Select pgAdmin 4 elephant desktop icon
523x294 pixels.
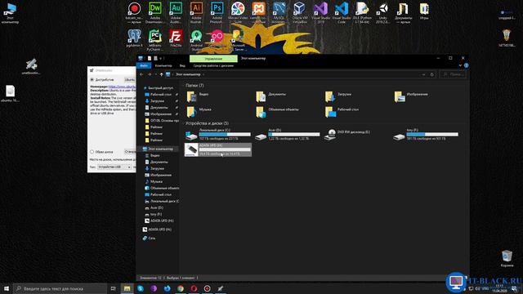pyautogui.click(x=134, y=38)
